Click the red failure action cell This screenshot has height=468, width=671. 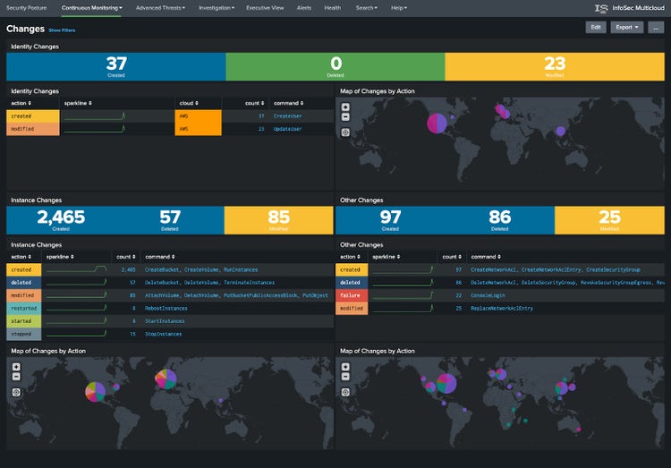[351, 295]
